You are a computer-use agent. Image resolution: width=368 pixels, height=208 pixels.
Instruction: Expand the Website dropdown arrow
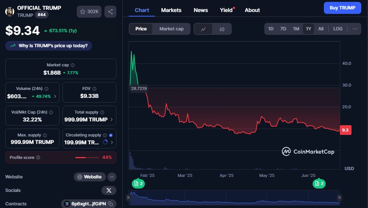[x=112, y=177]
